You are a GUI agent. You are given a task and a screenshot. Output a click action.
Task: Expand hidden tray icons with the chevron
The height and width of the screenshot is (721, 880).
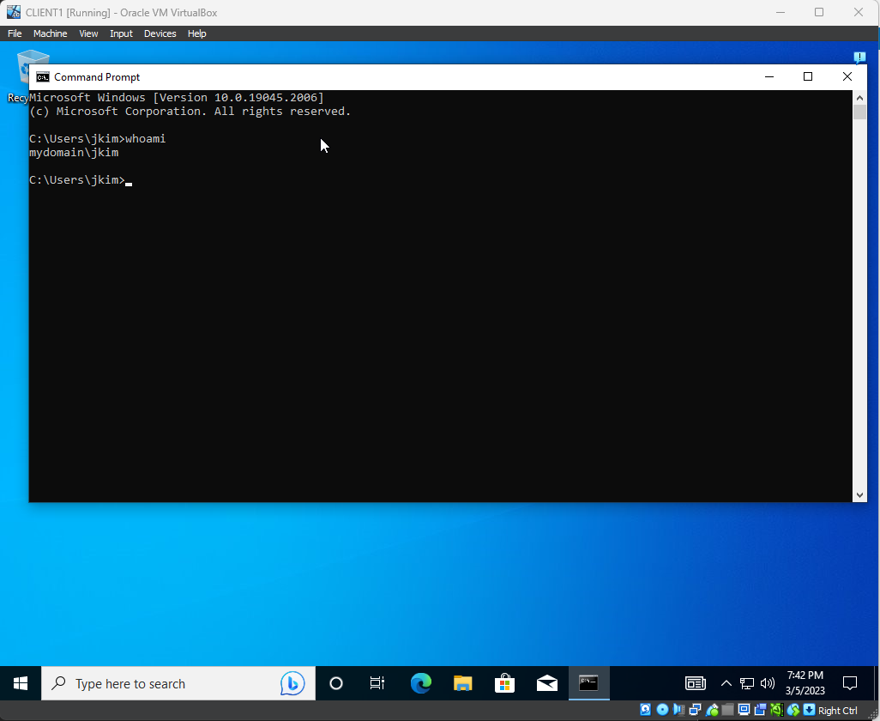(726, 683)
